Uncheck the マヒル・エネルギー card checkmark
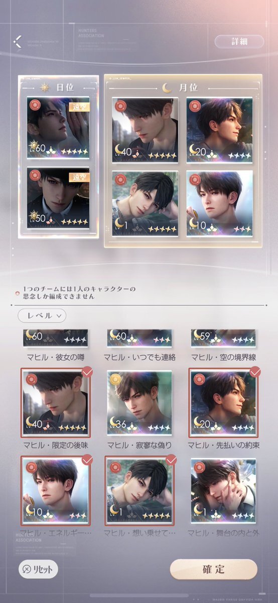 point(87,460)
